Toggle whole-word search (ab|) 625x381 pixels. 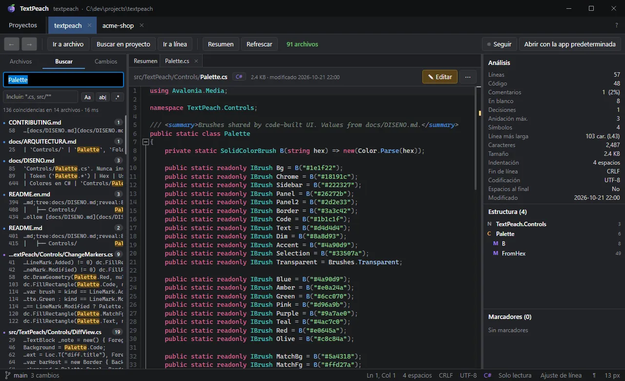point(103,97)
